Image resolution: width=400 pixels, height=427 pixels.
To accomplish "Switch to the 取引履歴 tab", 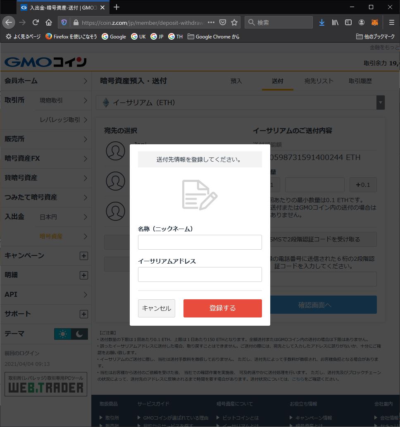I will pos(360,81).
